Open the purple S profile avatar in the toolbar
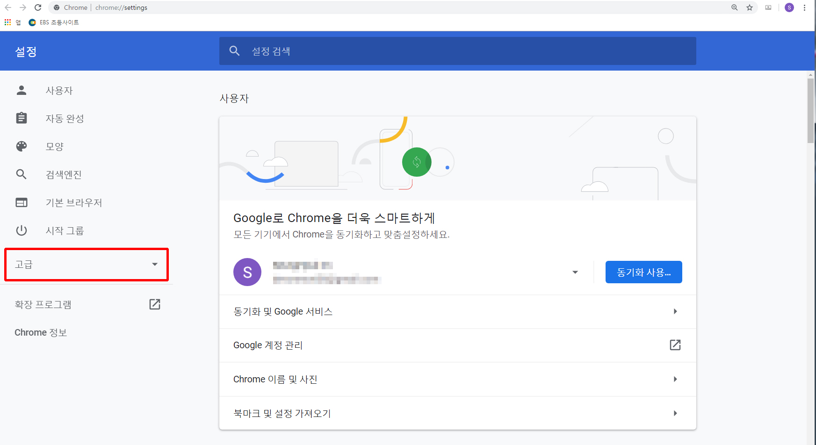Screen dimensions: 816x445 [789, 7]
